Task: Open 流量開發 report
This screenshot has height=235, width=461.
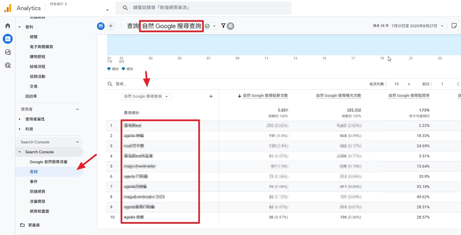Action: pyautogui.click(x=37, y=201)
